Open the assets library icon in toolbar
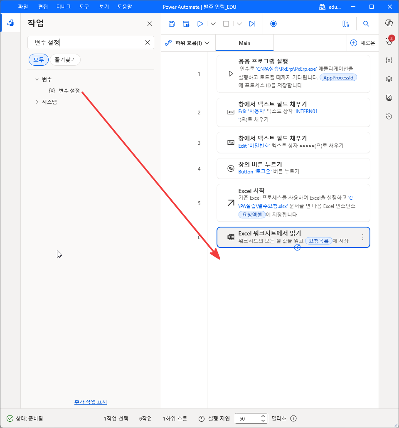 [x=345, y=24]
